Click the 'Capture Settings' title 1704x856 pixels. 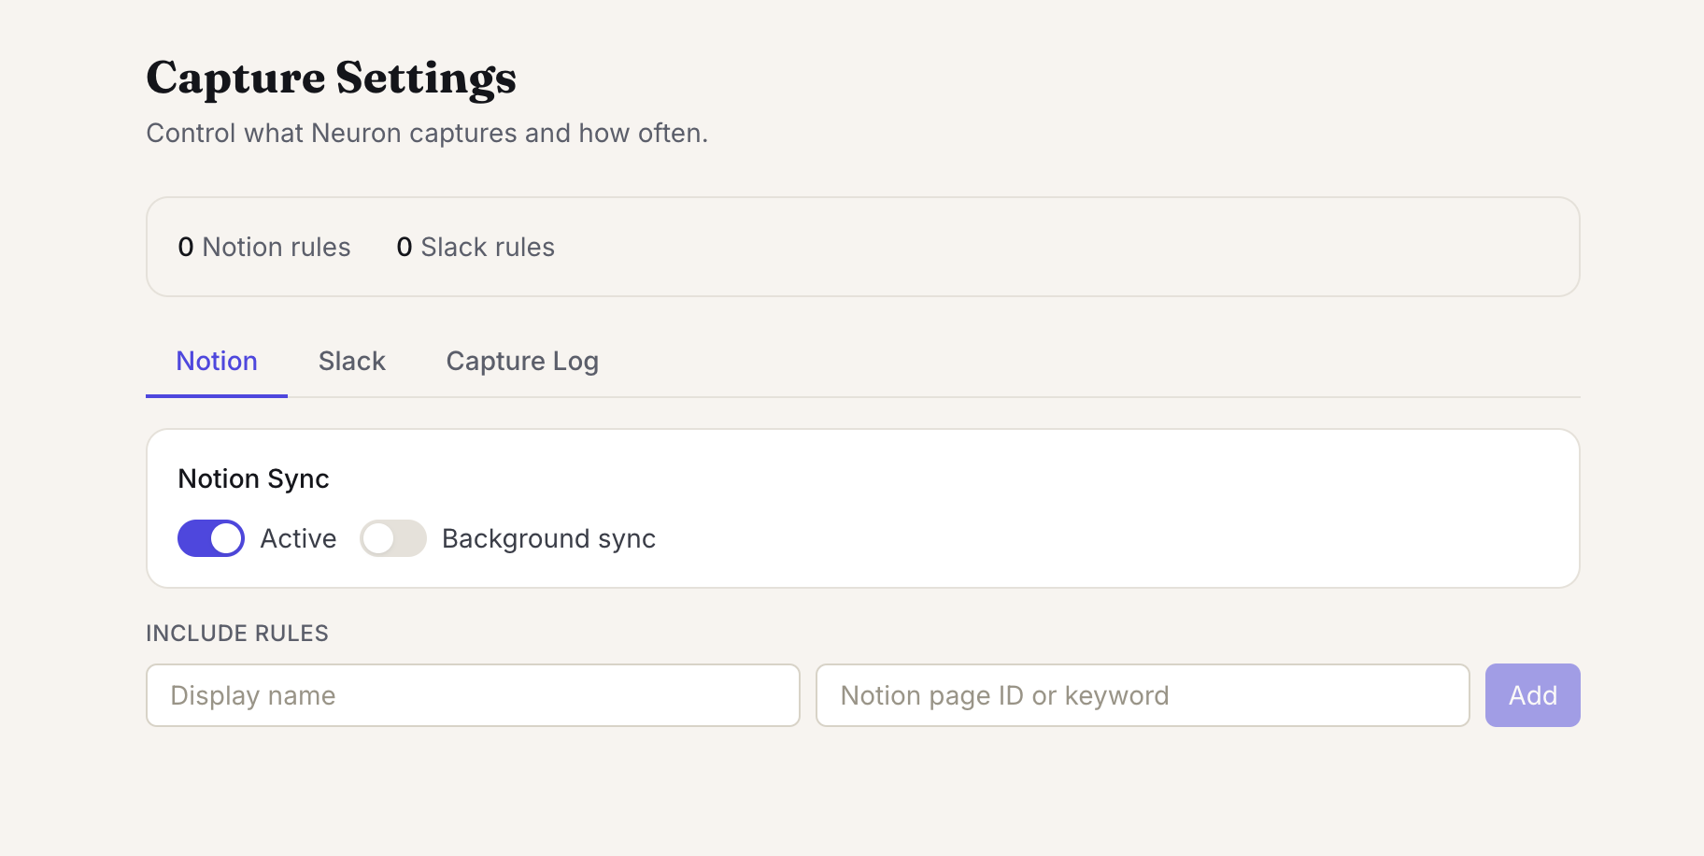[x=332, y=78]
